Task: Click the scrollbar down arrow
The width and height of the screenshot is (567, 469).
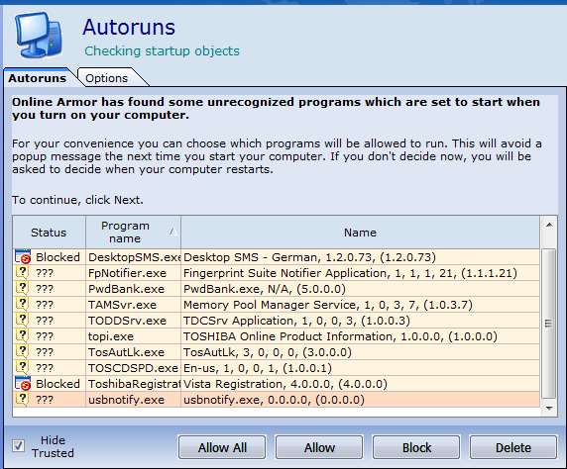Action: (549, 409)
